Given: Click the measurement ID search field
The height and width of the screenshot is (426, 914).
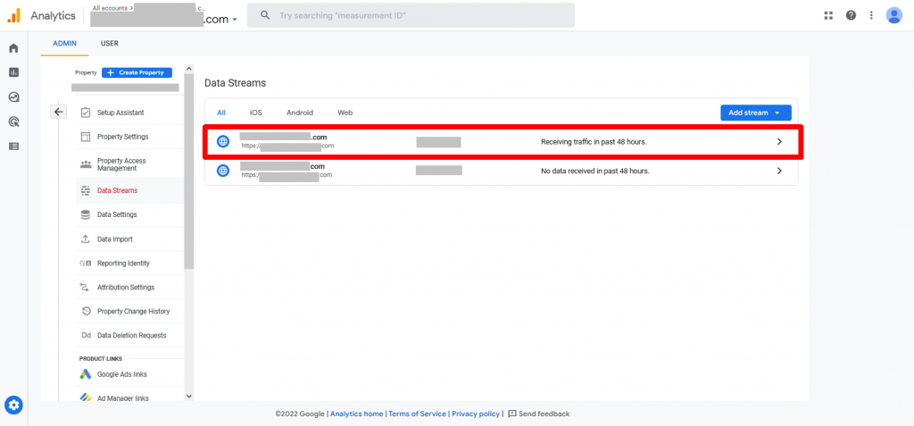Looking at the screenshot, I should (411, 15).
